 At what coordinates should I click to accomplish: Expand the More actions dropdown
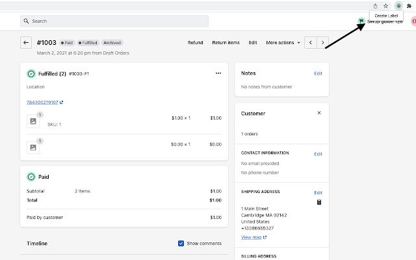point(283,43)
